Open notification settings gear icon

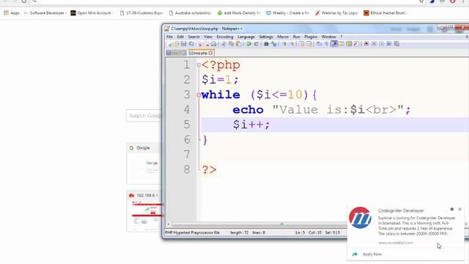451,209
